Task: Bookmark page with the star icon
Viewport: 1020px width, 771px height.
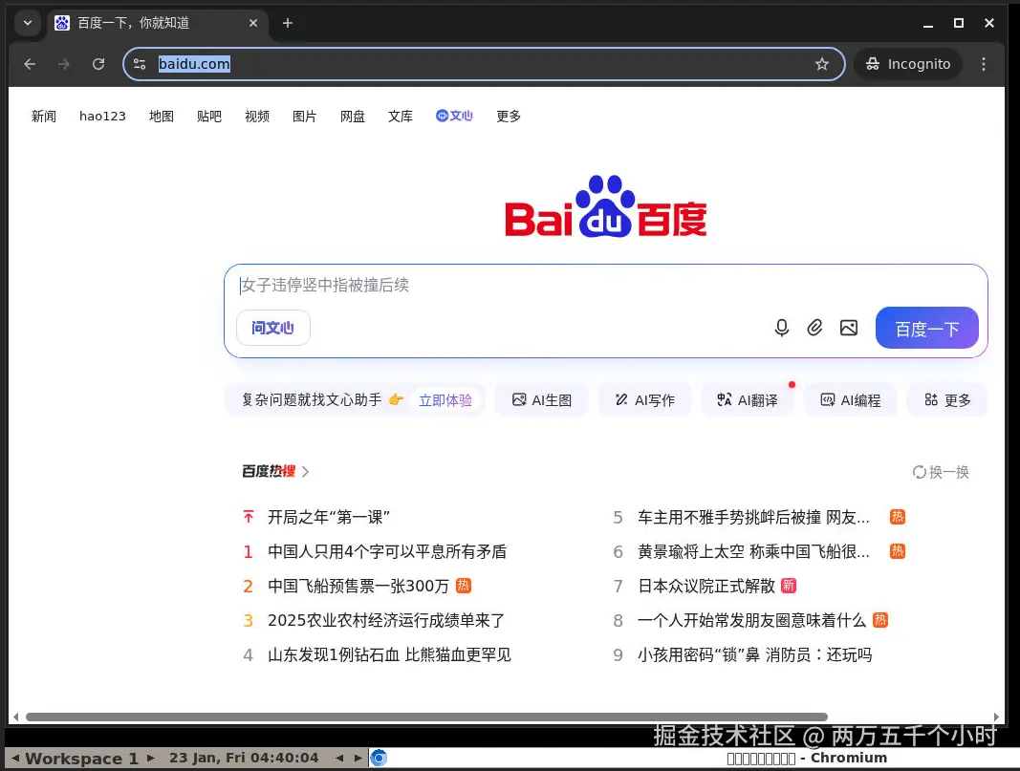Action: pos(822,64)
